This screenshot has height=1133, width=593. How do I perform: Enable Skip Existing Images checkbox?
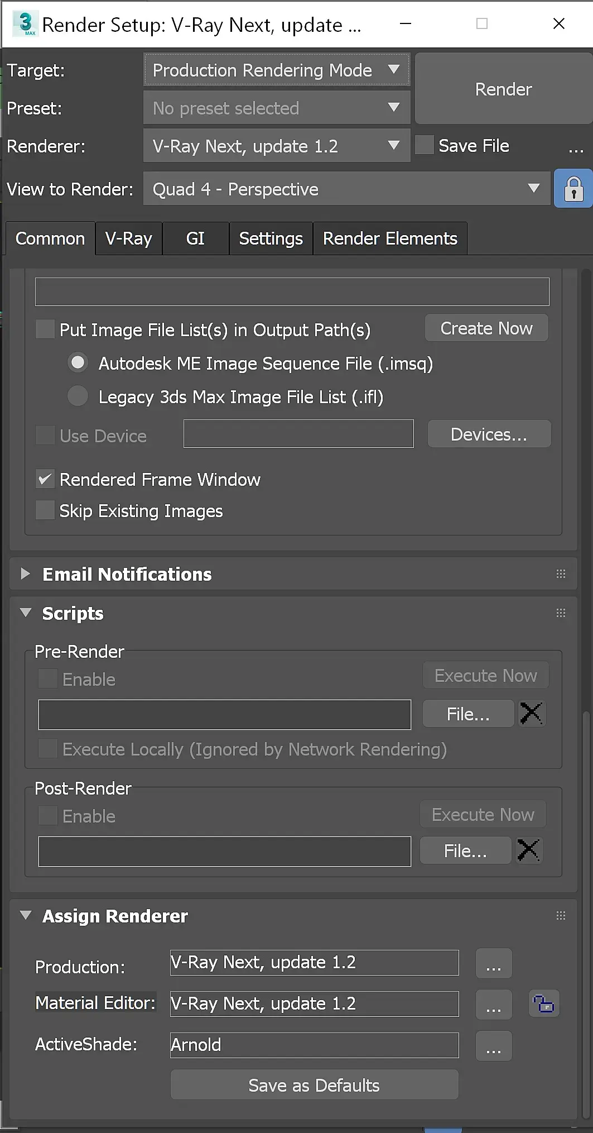[45, 511]
